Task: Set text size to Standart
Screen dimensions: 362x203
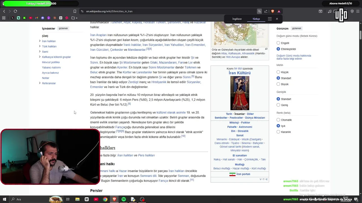Action: coord(278,78)
